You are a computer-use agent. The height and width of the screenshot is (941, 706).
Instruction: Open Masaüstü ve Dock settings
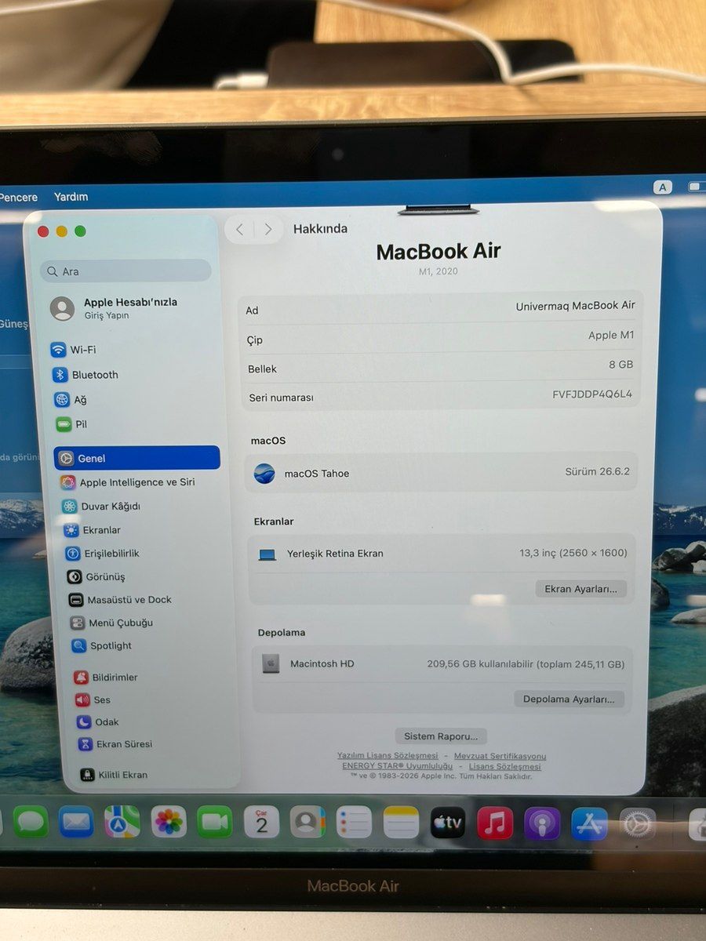[x=120, y=600]
